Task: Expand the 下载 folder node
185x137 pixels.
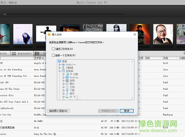Action: coord(63,90)
